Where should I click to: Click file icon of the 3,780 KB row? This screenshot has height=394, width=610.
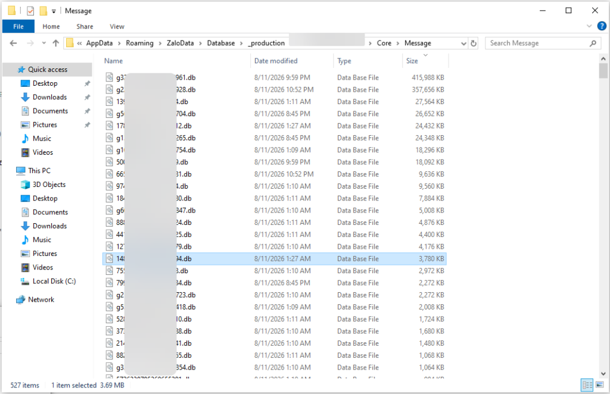(x=110, y=258)
